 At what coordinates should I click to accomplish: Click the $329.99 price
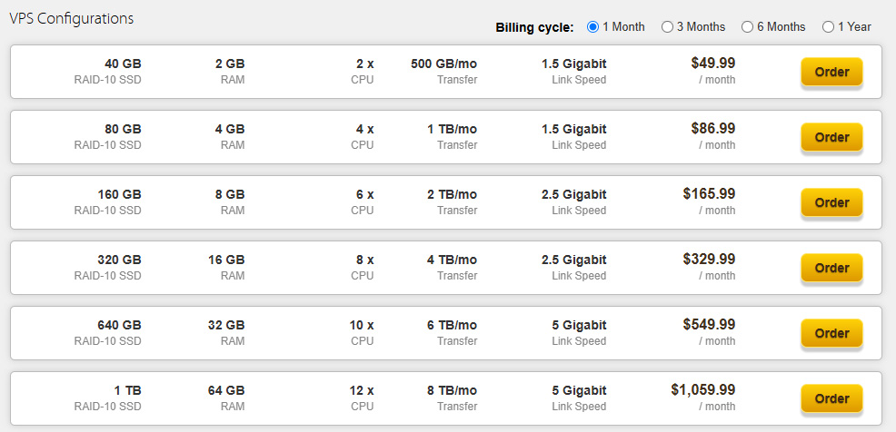(x=709, y=259)
